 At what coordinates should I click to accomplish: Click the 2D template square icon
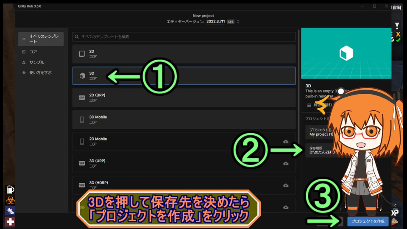[x=82, y=54]
